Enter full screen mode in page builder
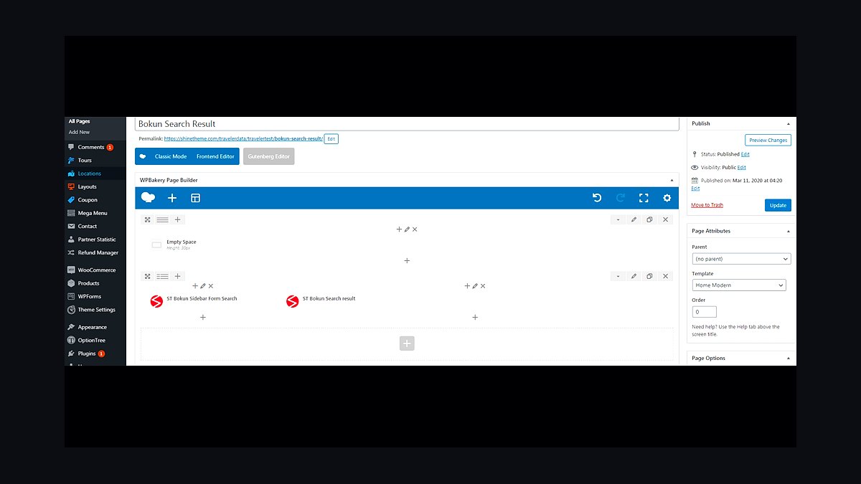861x484 pixels. coord(644,198)
